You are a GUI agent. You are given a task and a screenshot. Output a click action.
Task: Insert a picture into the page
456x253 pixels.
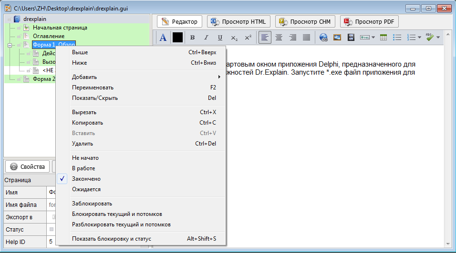coord(337,38)
